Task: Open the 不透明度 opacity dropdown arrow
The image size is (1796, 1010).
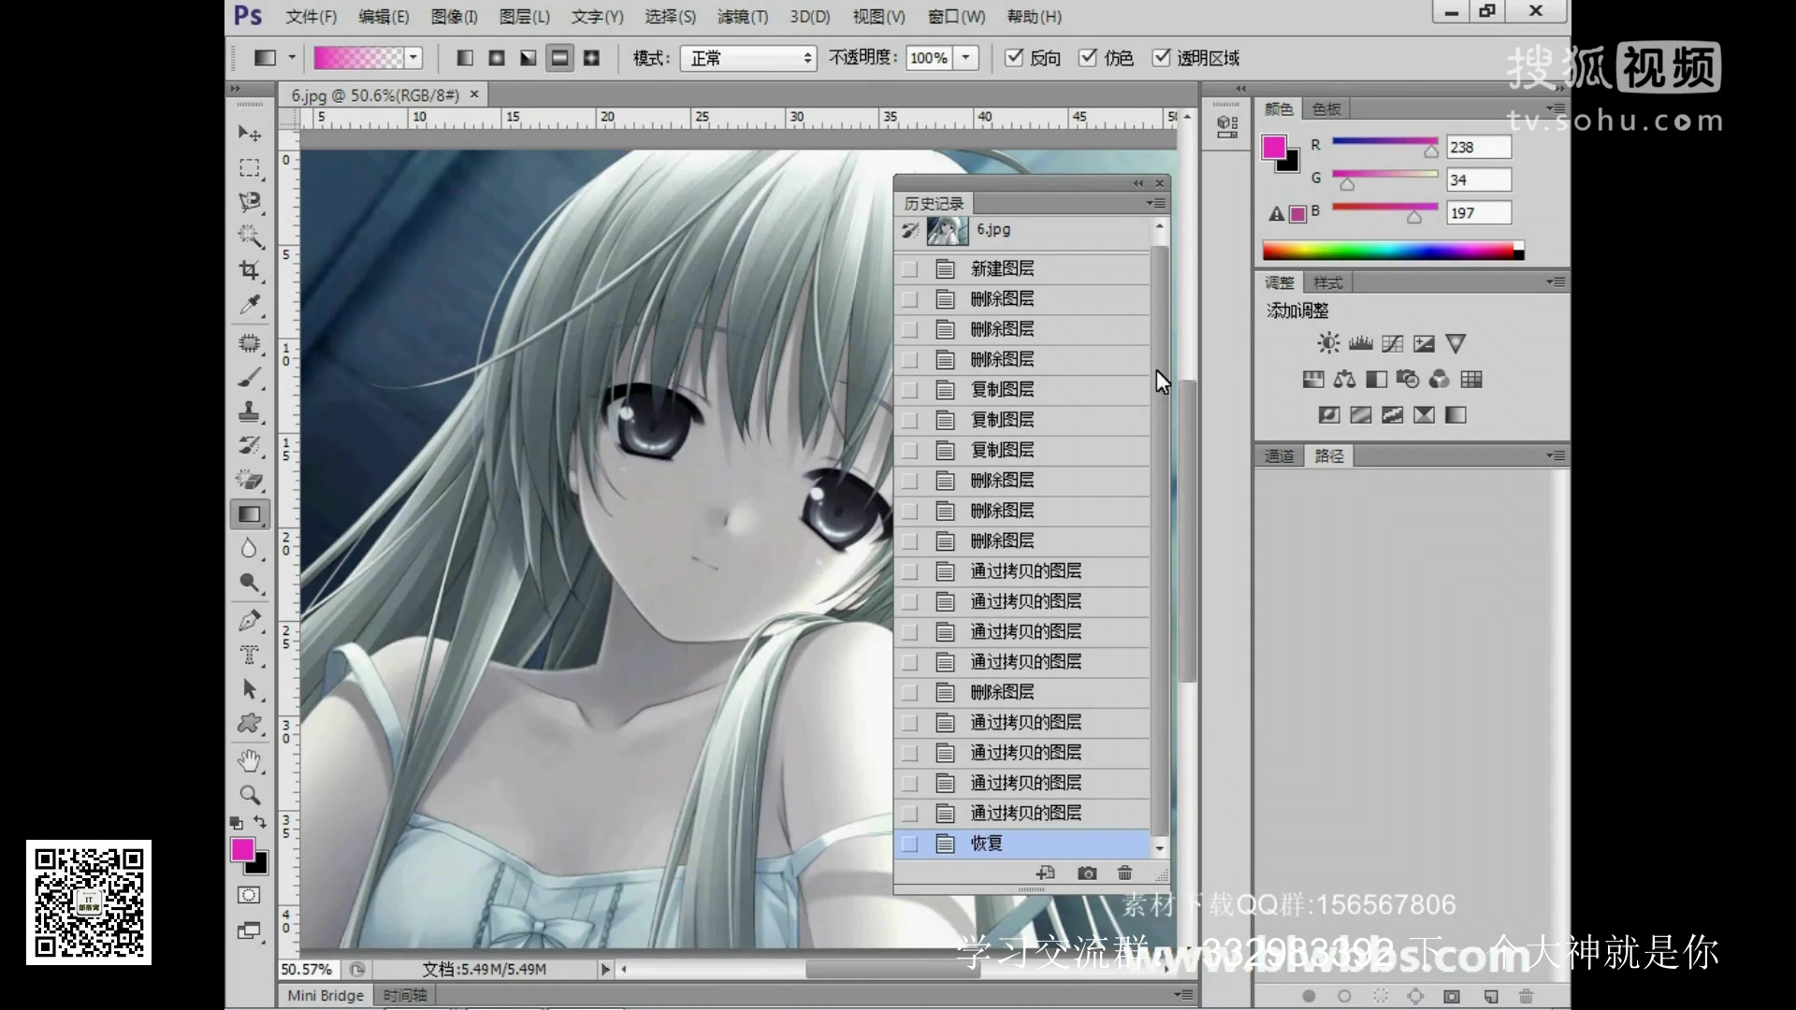Action: pos(965,58)
